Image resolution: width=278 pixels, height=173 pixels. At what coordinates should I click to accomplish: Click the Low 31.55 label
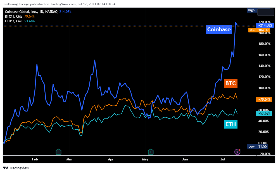(x=258, y=146)
